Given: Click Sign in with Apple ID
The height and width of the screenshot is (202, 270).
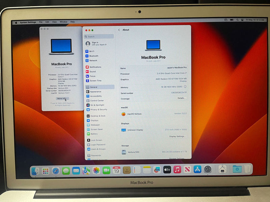Looking at the screenshot, I should click(96, 43).
